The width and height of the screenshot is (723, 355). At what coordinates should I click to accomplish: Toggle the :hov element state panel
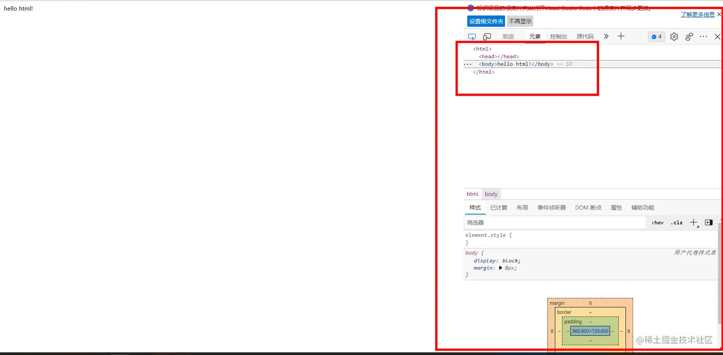pos(657,223)
